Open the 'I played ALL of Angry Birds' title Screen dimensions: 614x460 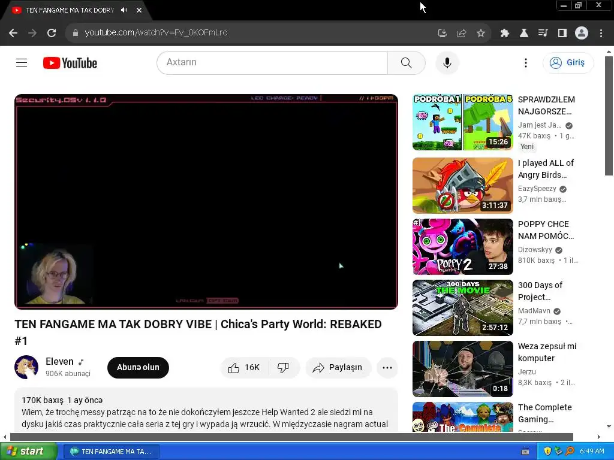tap(546, 169)
